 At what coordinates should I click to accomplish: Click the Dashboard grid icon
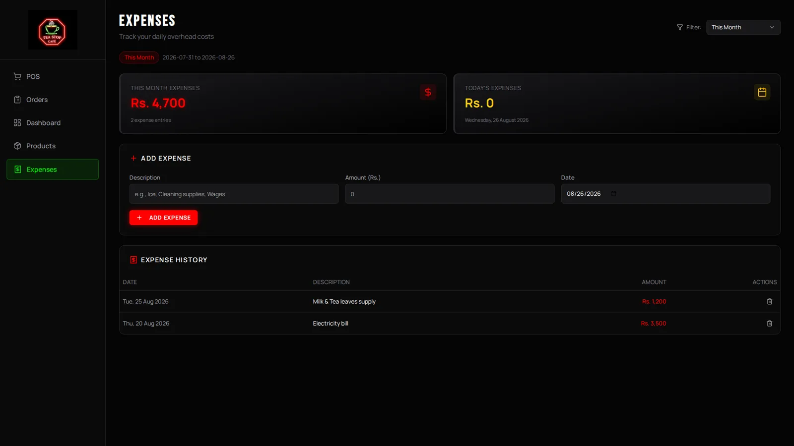tap(17, 123)
